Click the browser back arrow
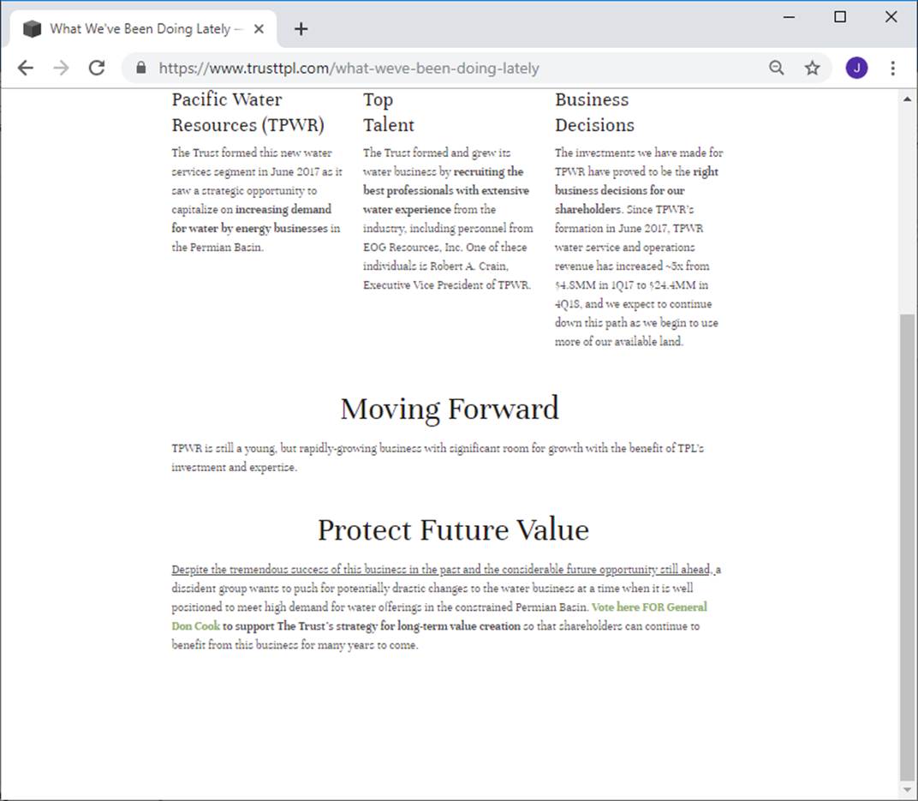 tap(26, 69)
